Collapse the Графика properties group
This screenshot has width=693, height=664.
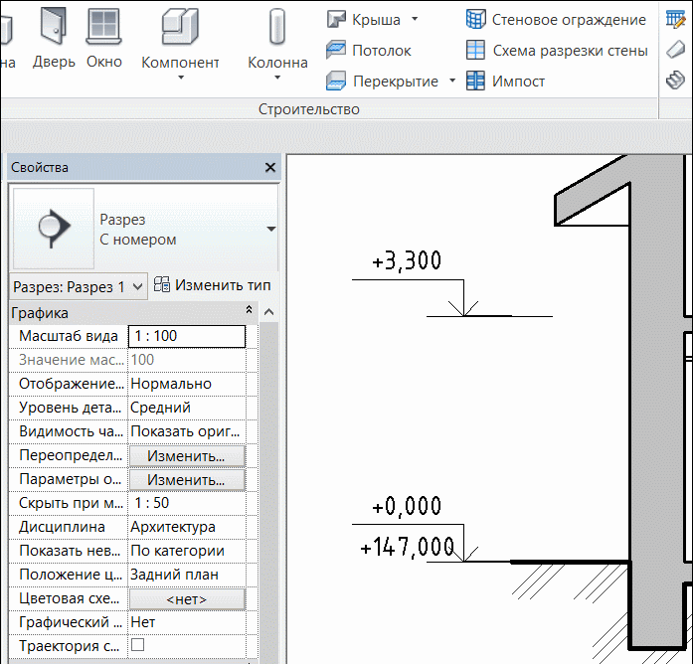pos(250,310)
